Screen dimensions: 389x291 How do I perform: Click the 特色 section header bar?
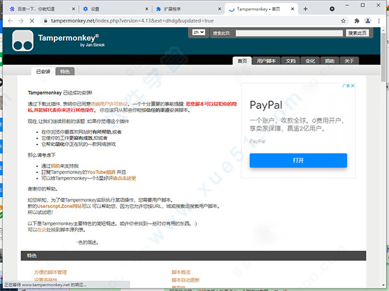click(193, 255)
